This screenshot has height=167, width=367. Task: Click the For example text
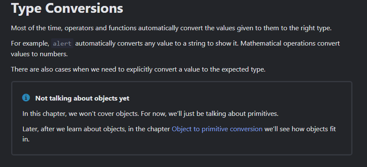point(30,43)
